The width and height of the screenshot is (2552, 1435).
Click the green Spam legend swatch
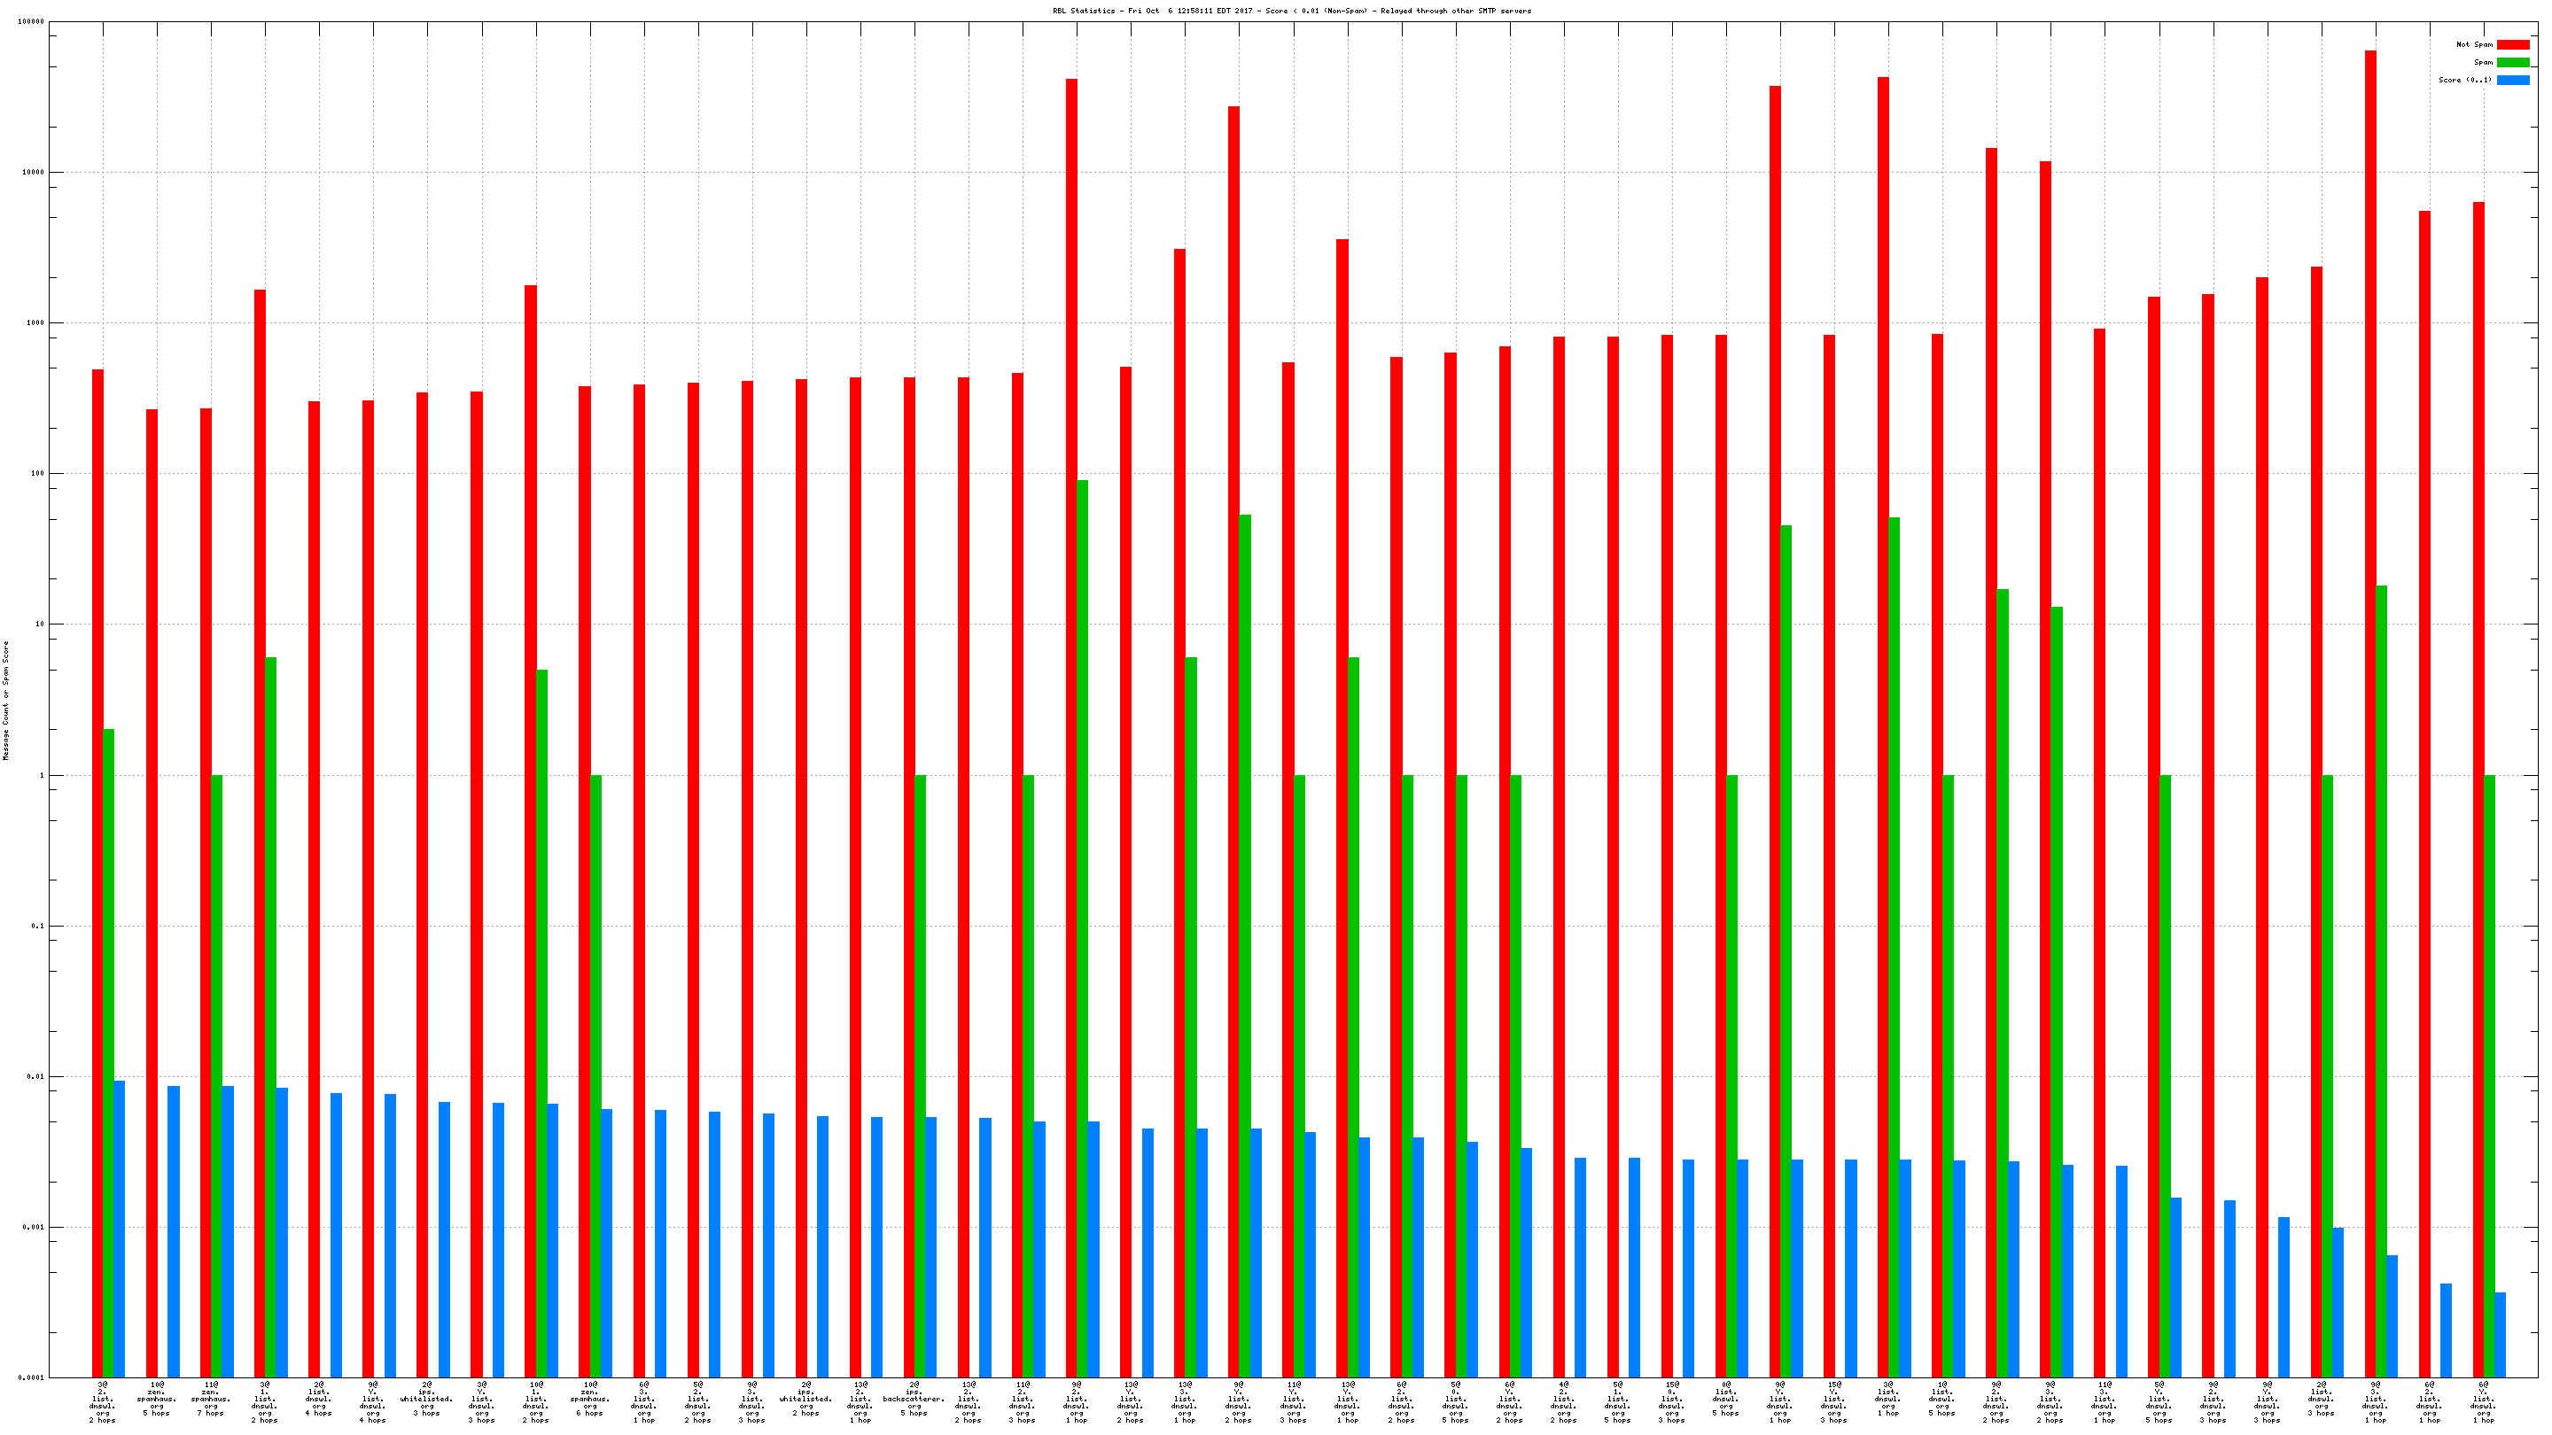2512,62
